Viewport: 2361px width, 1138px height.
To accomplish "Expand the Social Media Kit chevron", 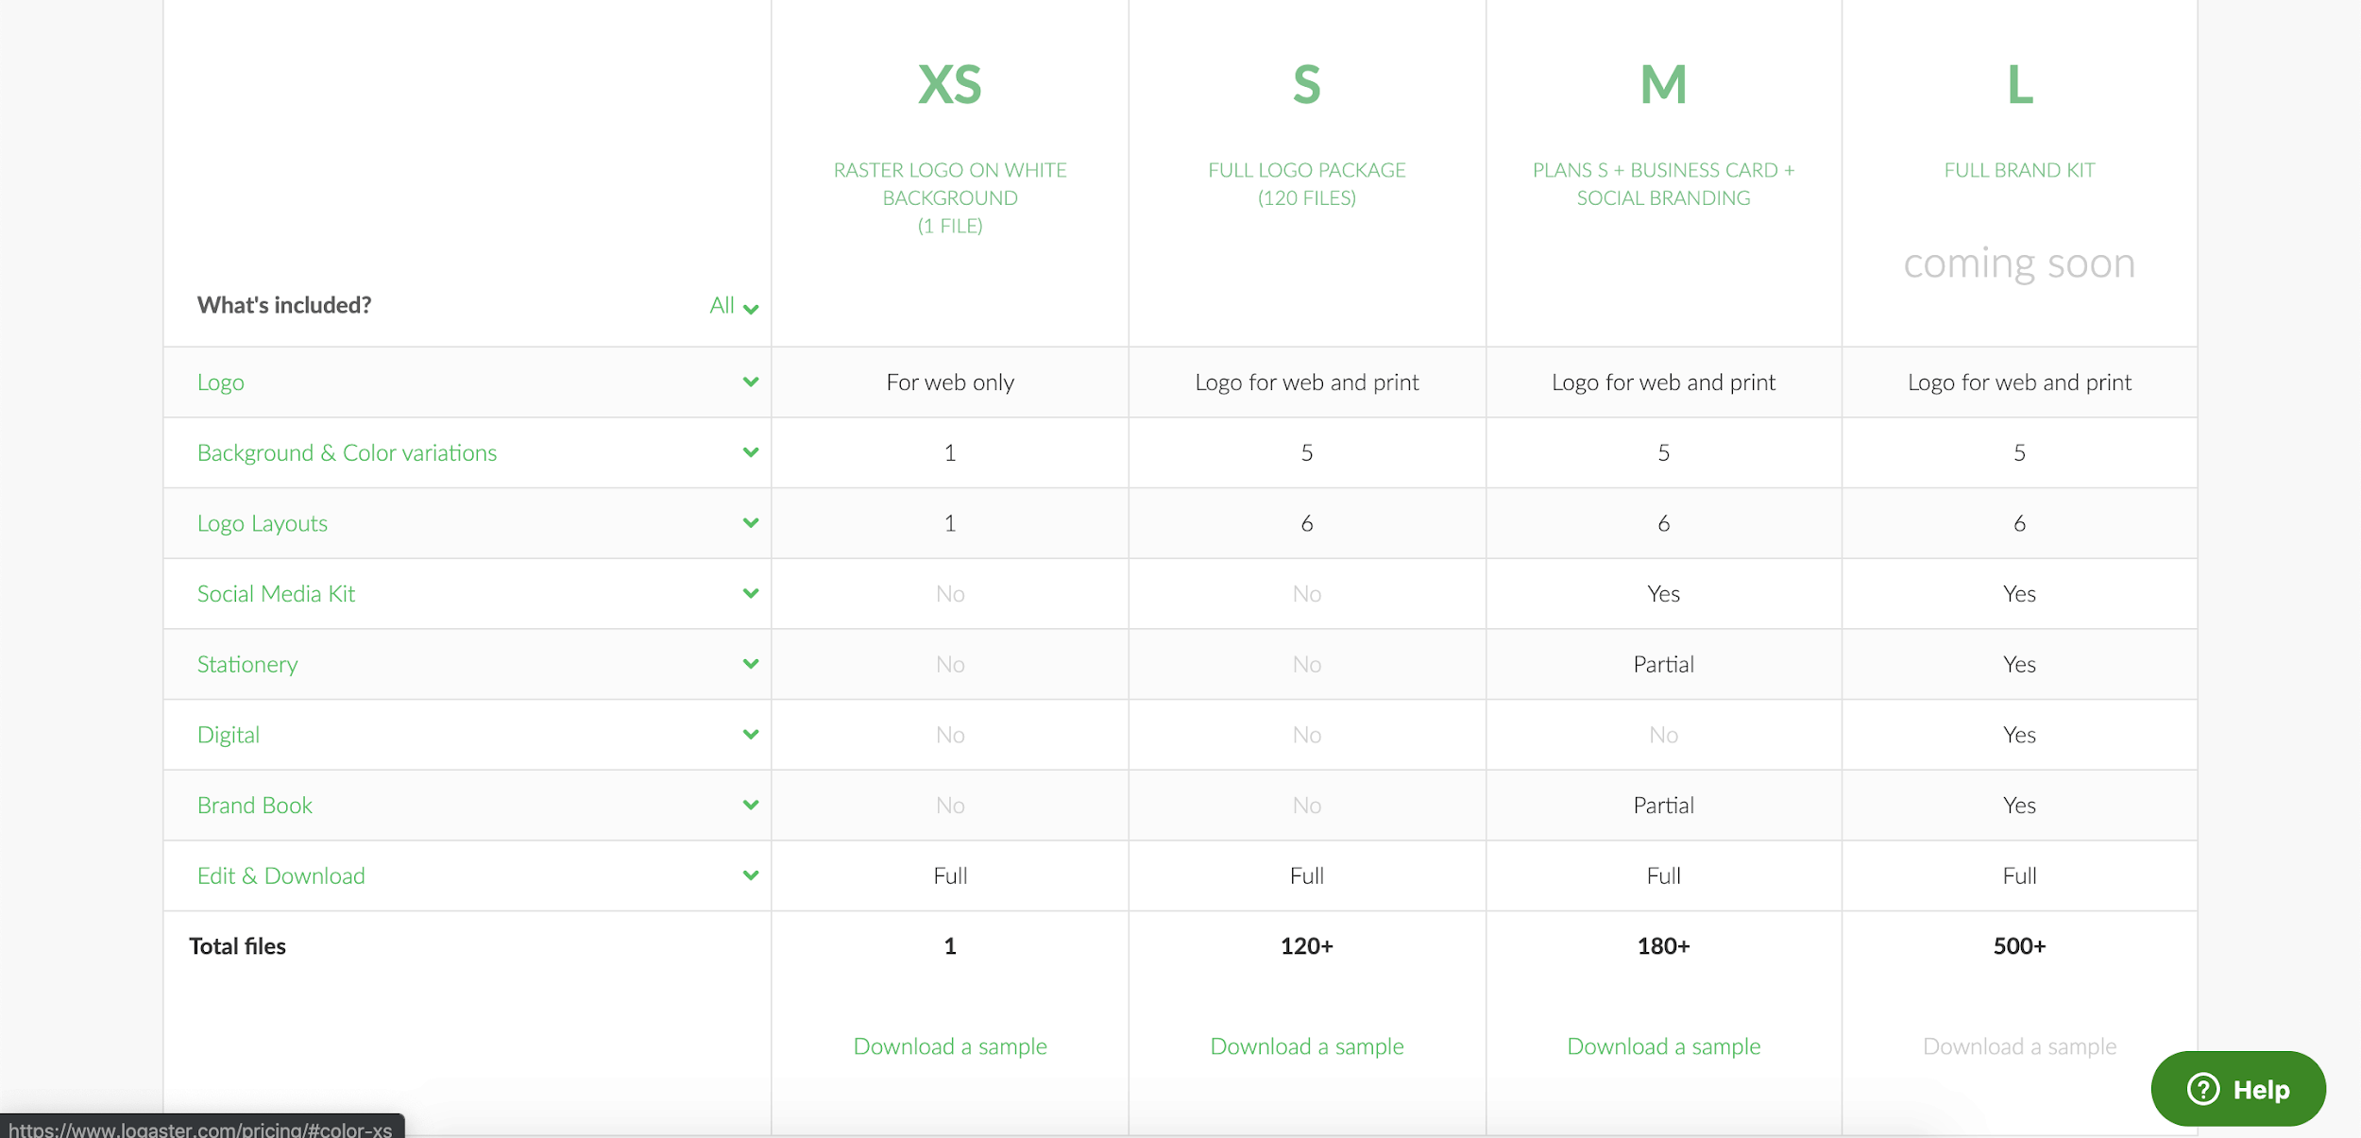I will [x=751, y=594].
